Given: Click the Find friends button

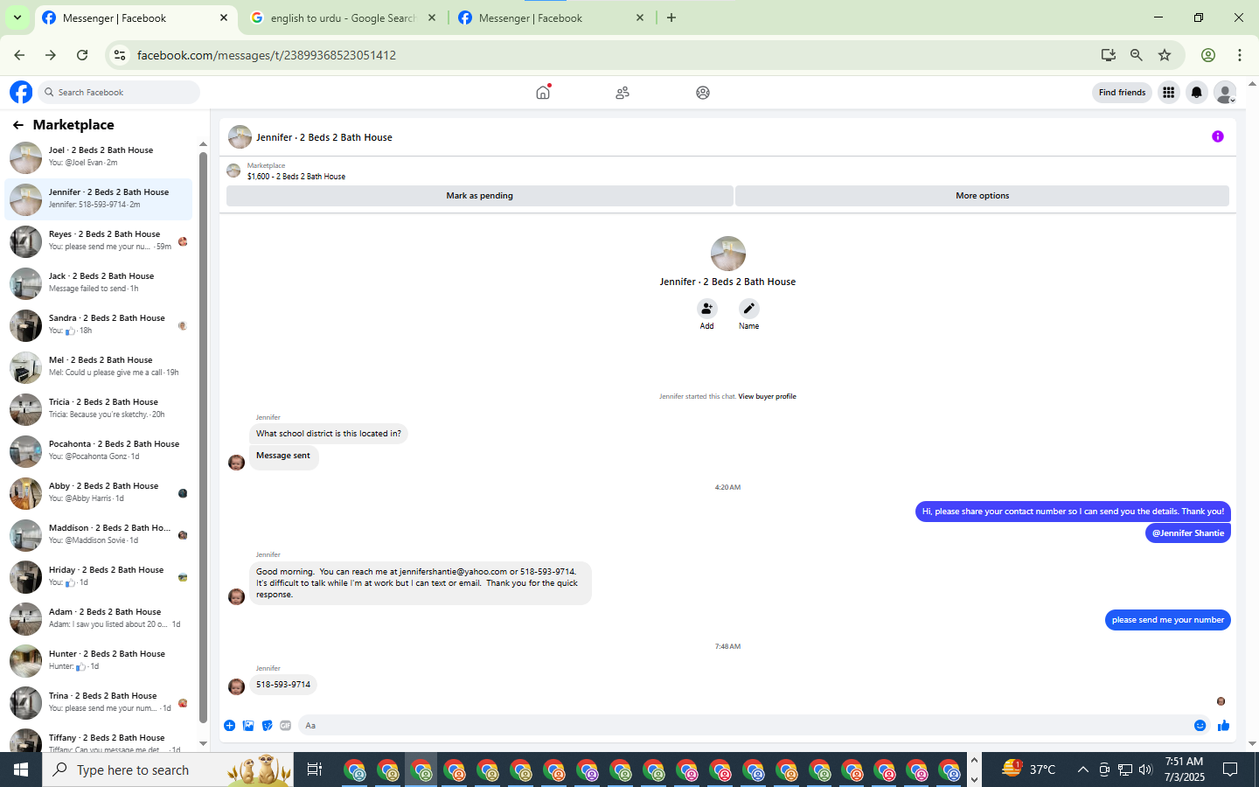Looking at the screenshot, I should (x=1122, y=92).
